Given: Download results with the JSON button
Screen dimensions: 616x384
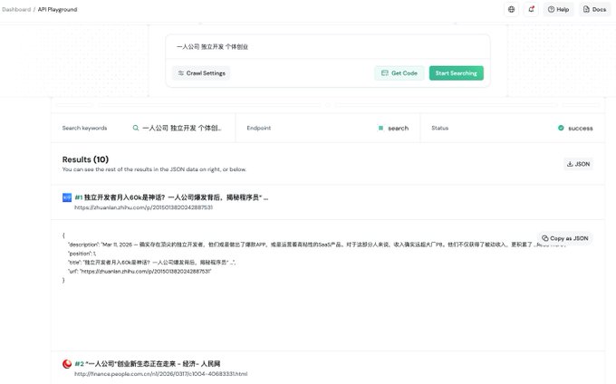Looking at the screenshot, I should coord(578,164).
